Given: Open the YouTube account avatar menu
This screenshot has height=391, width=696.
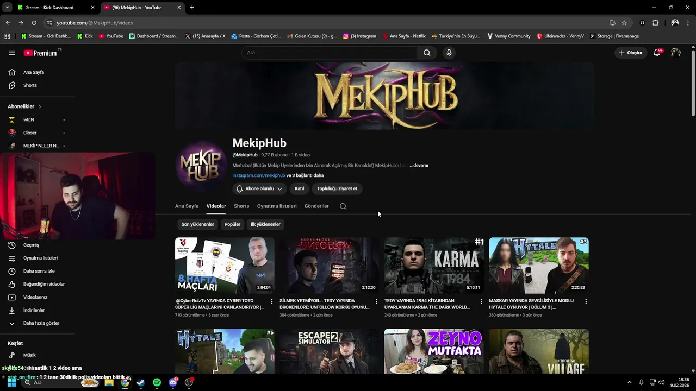Looking at the screenshot, I should [x=676, y=53].
